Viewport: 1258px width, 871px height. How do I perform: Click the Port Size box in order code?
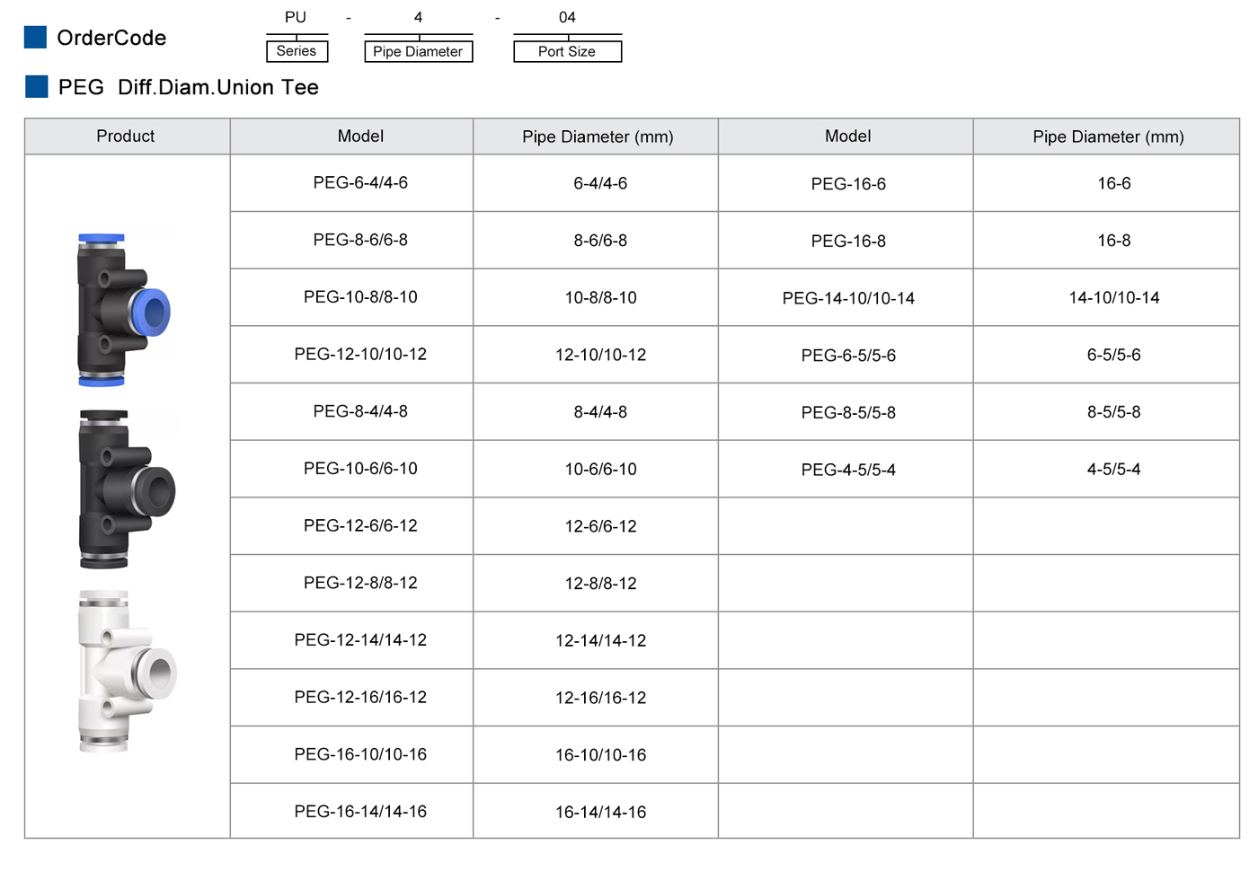pos(567,52)
